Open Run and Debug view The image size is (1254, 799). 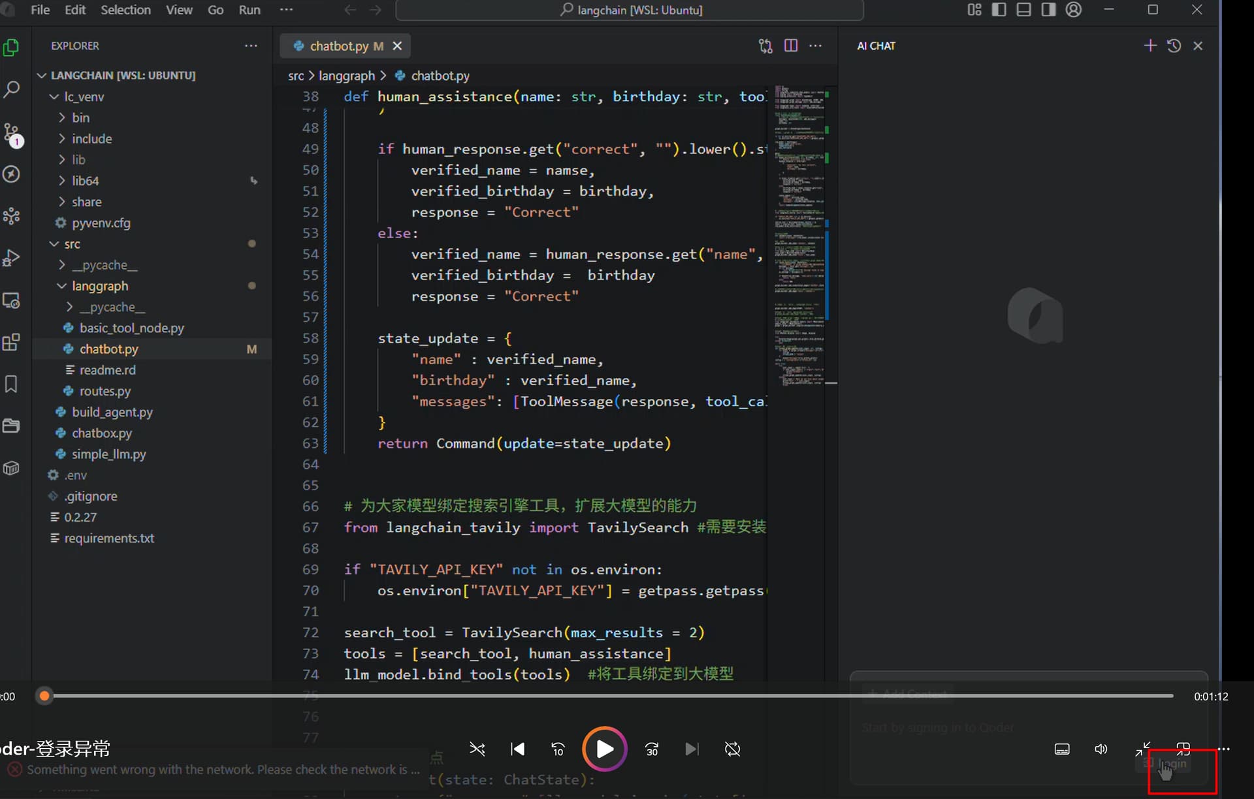[x=12, y=258]
